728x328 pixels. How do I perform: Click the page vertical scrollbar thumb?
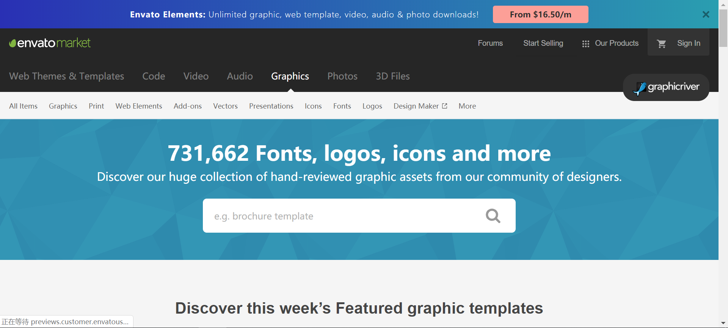click(x=723, y=28)
